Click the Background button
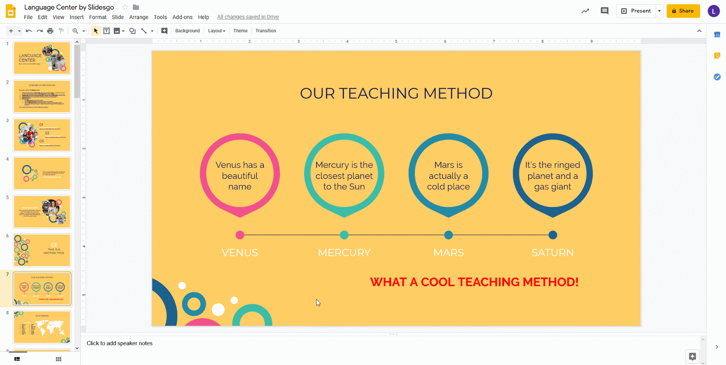The height and width of the screenshot is (365, 726). (x=187, y=31)
